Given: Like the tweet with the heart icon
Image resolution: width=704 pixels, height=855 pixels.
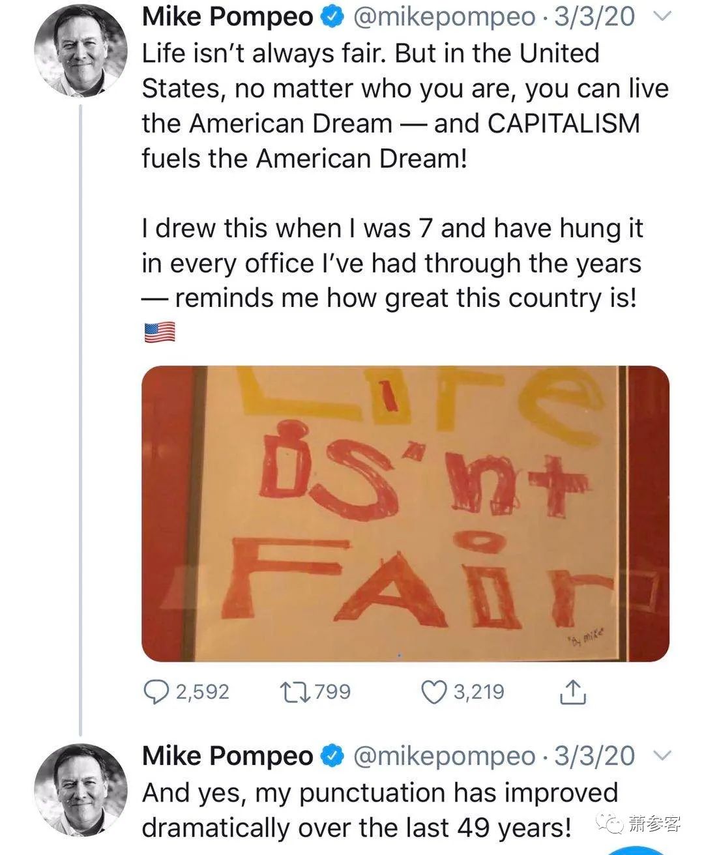Looking at the screenshot, I should coord(434,692).
